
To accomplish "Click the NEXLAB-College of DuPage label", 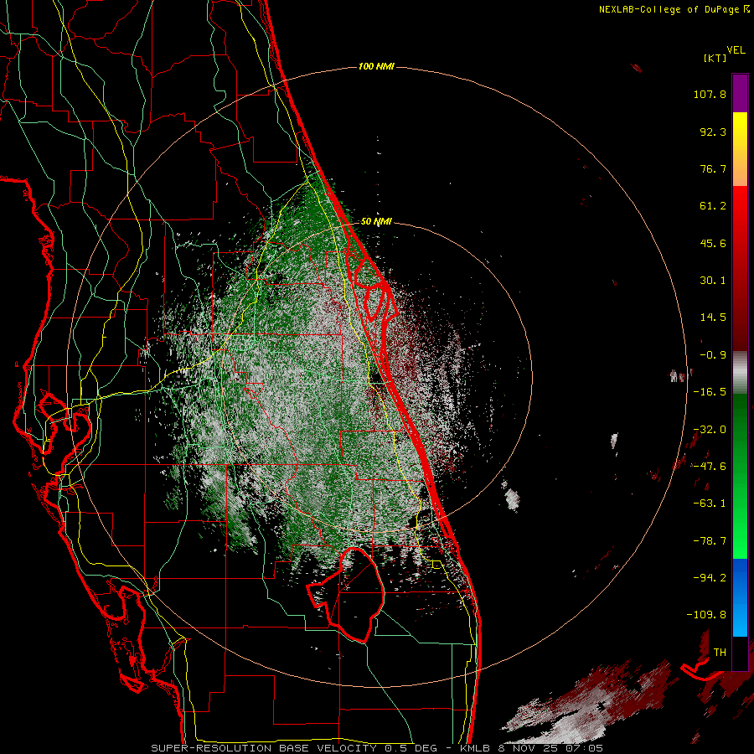I will coord(674,9).
